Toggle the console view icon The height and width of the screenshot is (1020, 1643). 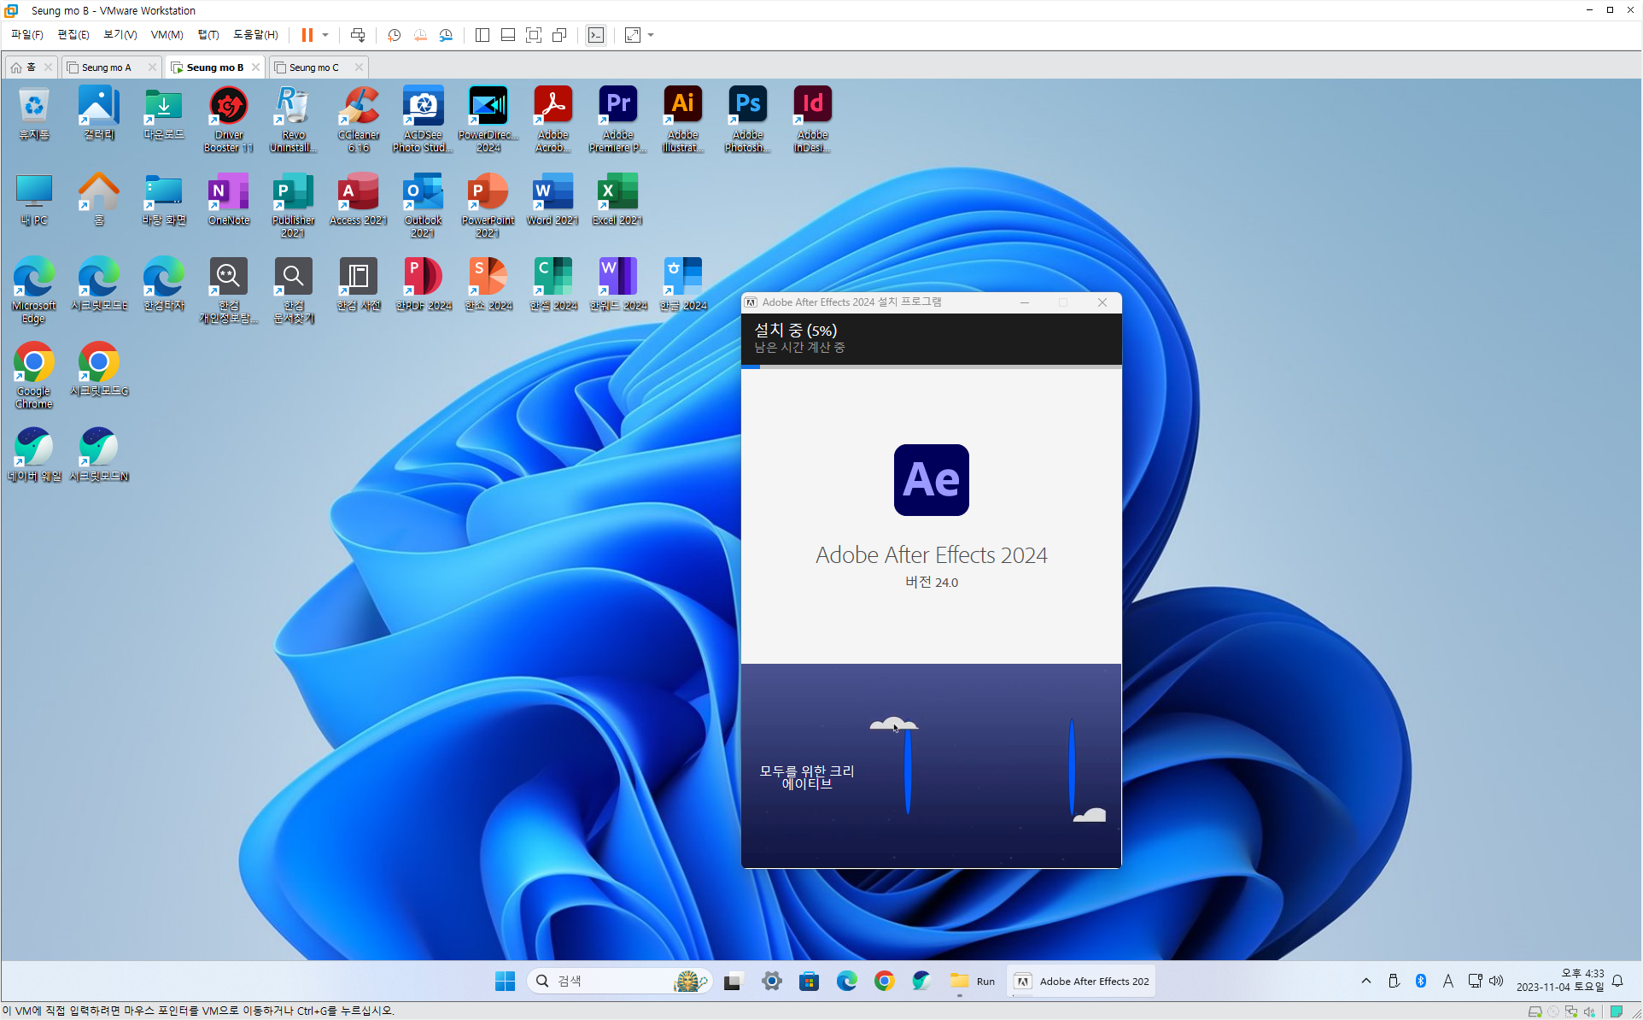point(596,35)
